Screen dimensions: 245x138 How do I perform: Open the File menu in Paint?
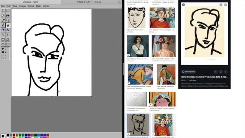3,6
